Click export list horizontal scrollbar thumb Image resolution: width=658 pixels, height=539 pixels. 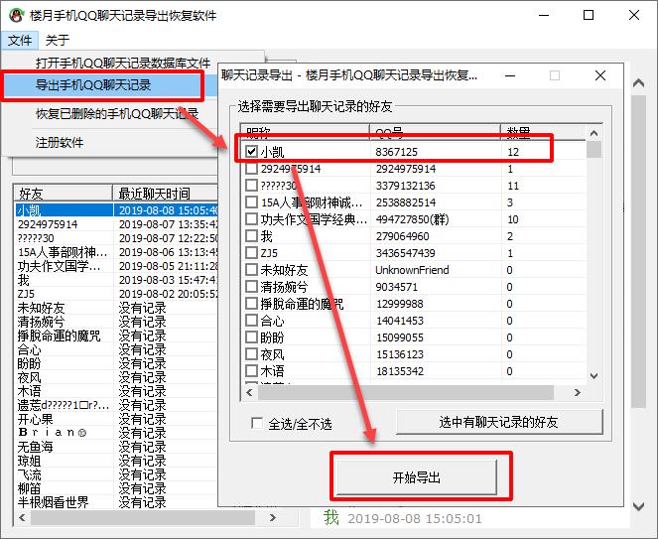[405, 392]
